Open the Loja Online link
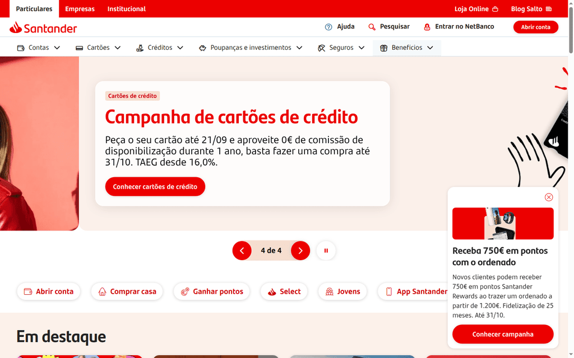 [476, 9]
